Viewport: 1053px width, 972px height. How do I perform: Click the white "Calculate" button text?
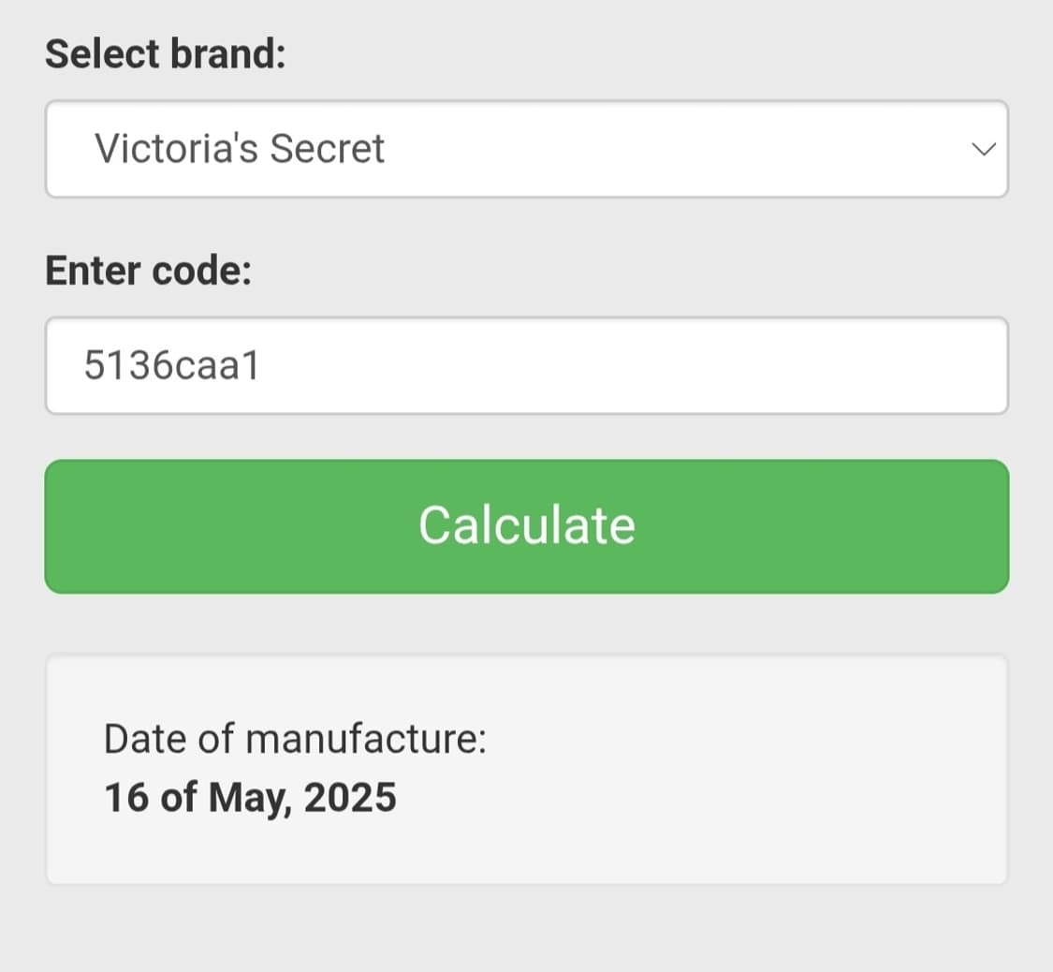pyautogui.click(x=526, y=525)
